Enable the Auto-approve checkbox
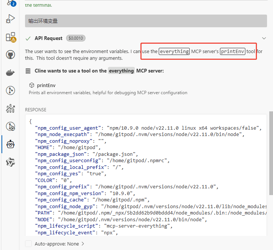The width and height of the screenshot is (273, 250). [28, 244]
